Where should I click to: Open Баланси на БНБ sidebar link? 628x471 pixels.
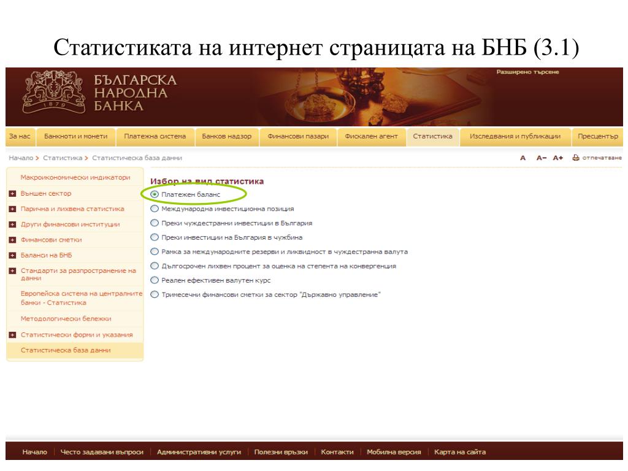[x=47, y=255]
